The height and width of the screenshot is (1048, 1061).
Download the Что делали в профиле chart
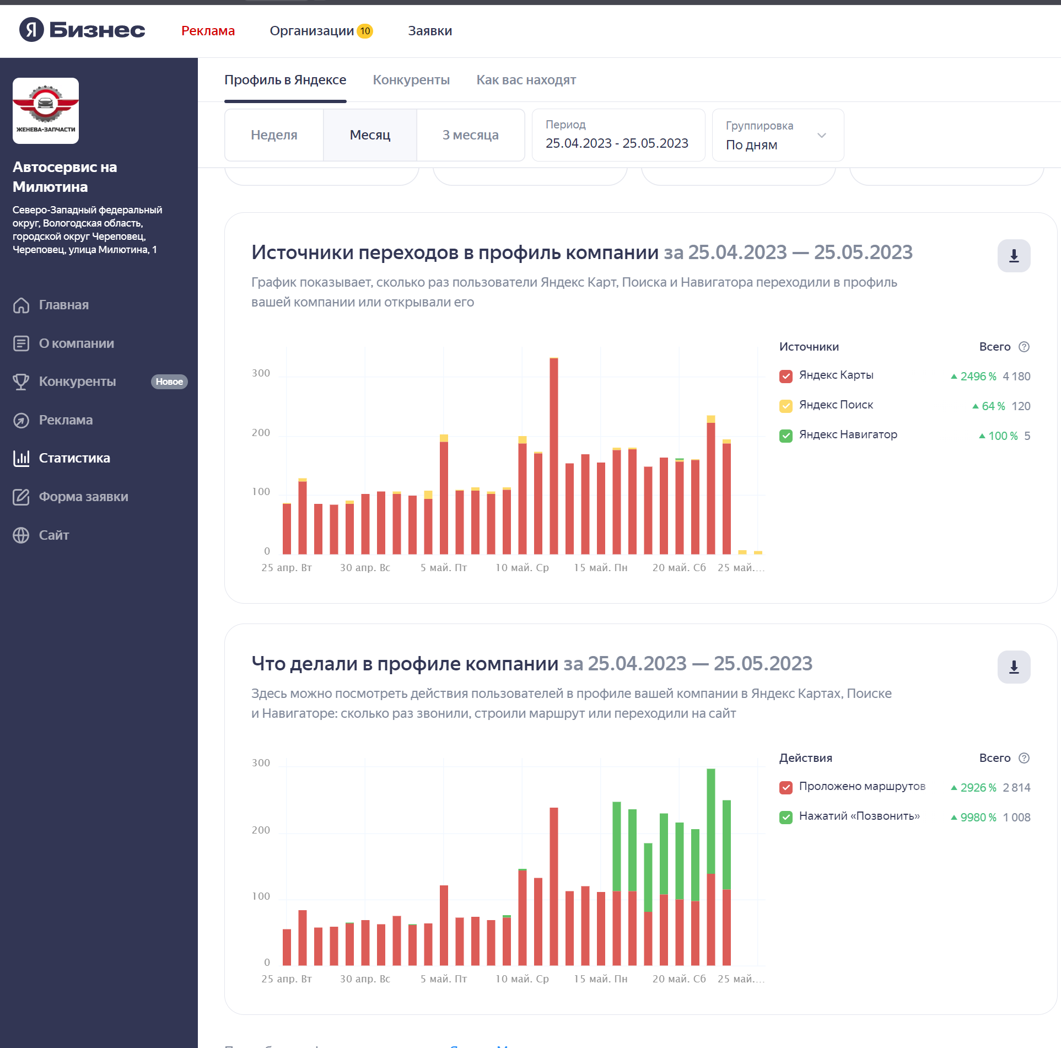click(1013, 667)
